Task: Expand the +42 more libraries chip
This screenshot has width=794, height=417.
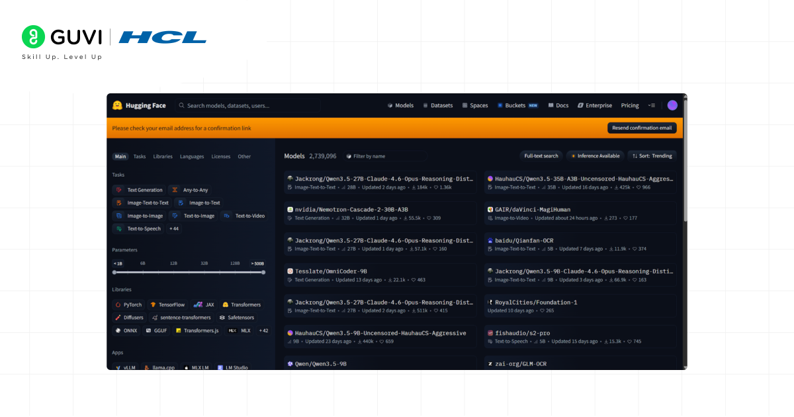Action: (263, 330)
